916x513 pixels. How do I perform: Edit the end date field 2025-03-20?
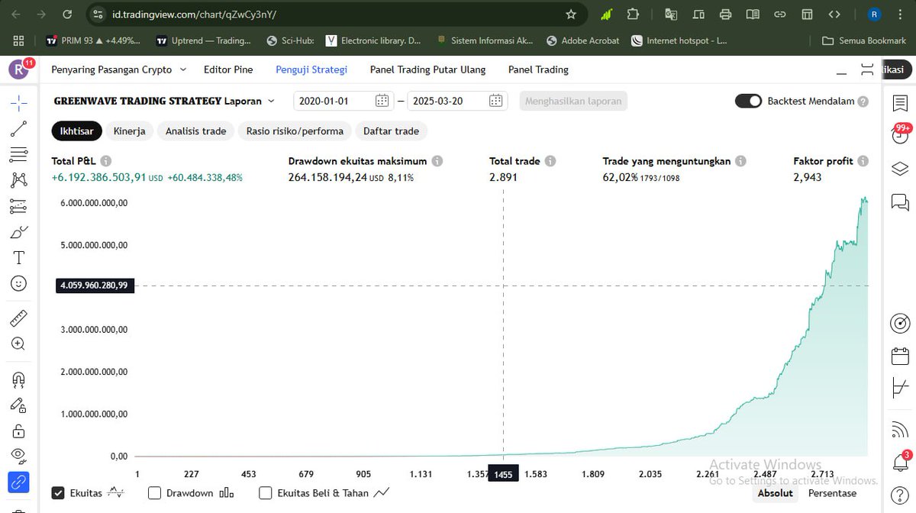tap(456, 101)
